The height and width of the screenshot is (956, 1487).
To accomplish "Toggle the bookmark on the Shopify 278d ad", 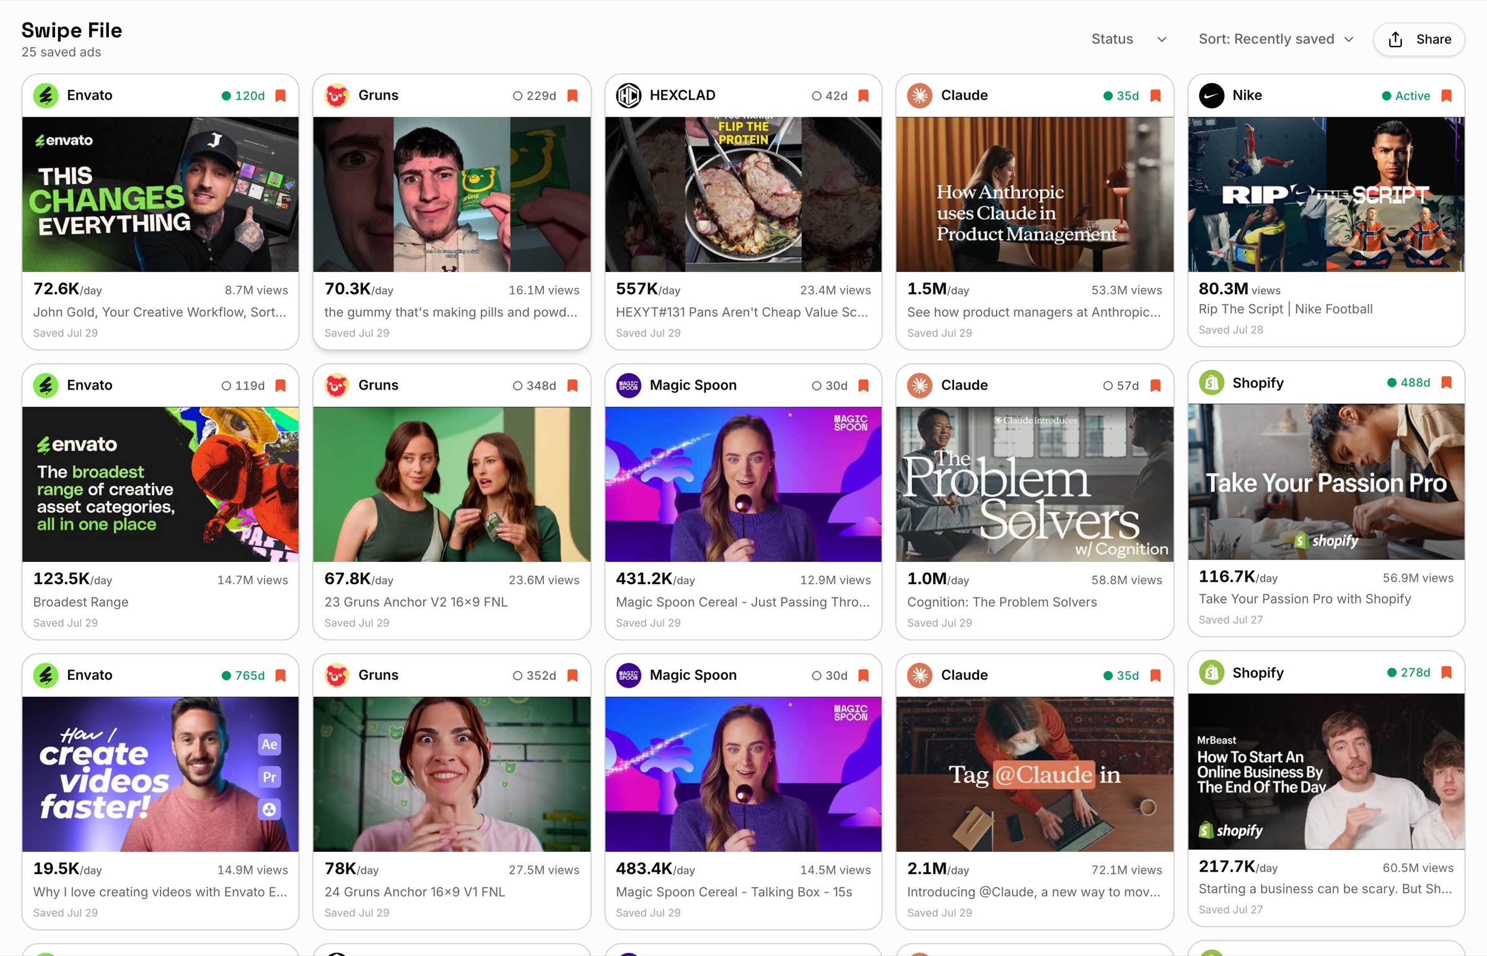I will click(x=1446, y=672).
